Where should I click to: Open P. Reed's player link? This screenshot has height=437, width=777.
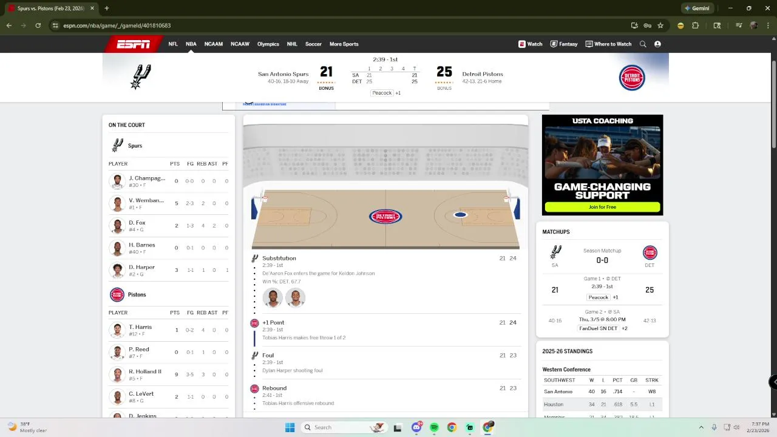click(139, 350)
